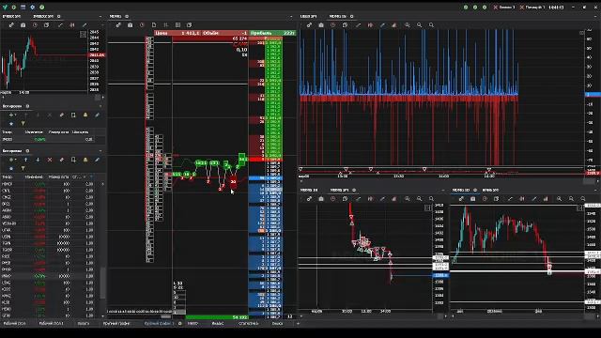Click filter funnel icon in lower quotes panel

coord(23,168)
